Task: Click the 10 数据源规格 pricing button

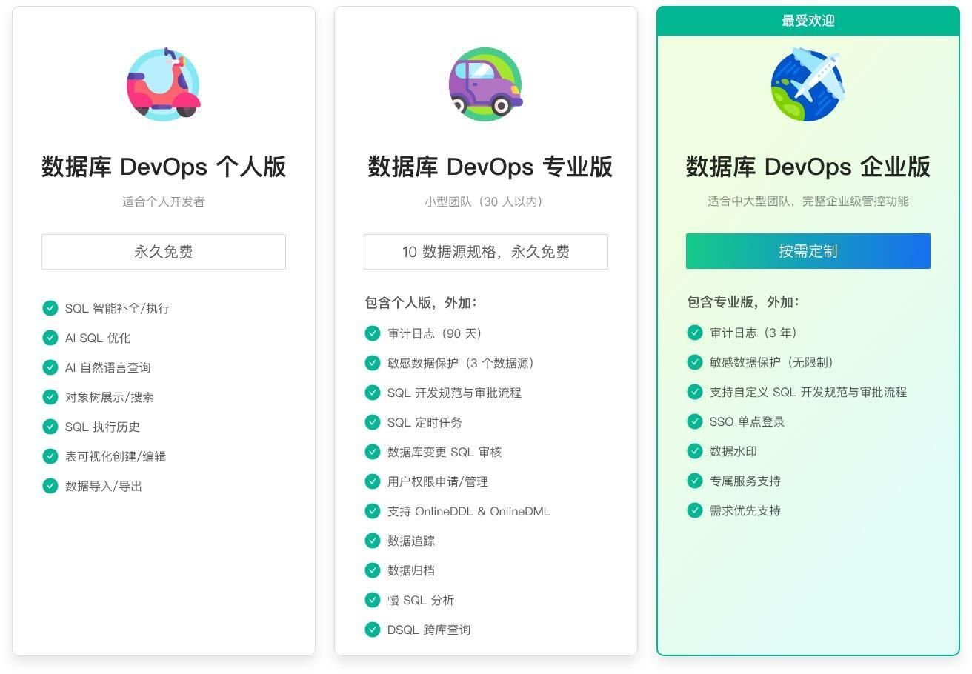Action: 485,251
